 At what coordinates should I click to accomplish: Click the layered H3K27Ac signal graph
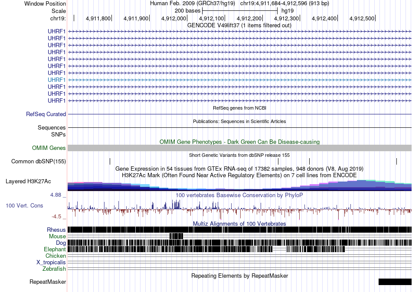click(239, 185)
